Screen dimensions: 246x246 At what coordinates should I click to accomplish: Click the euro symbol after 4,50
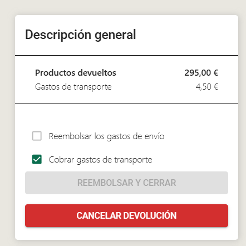[216, 87]
